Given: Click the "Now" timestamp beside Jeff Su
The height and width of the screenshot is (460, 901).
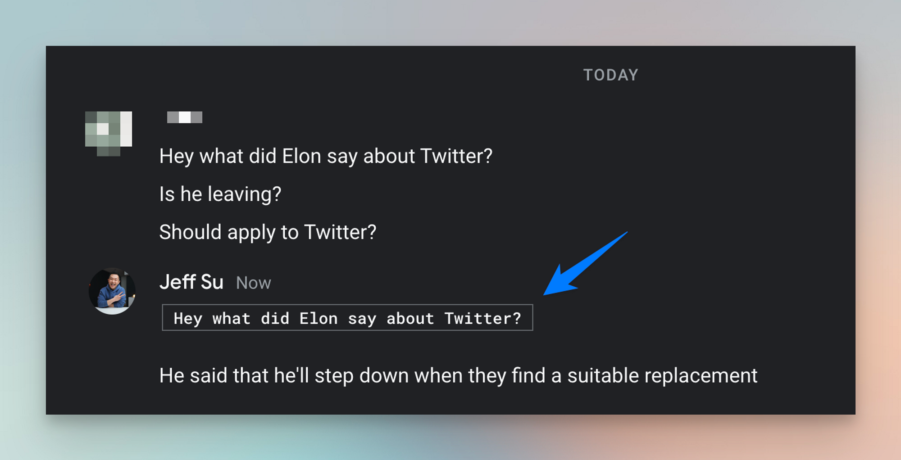Looking at the screenshot, I should click(254, 283).
